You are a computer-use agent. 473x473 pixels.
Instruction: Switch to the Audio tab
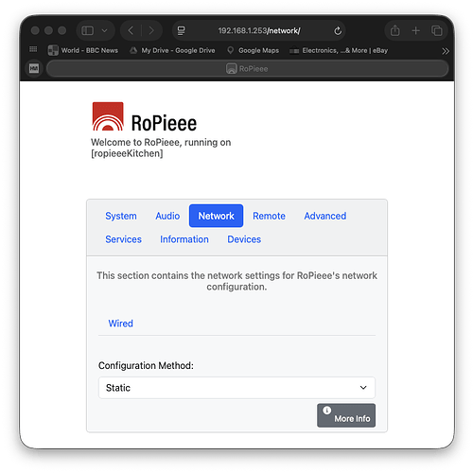tap(167, 216)
